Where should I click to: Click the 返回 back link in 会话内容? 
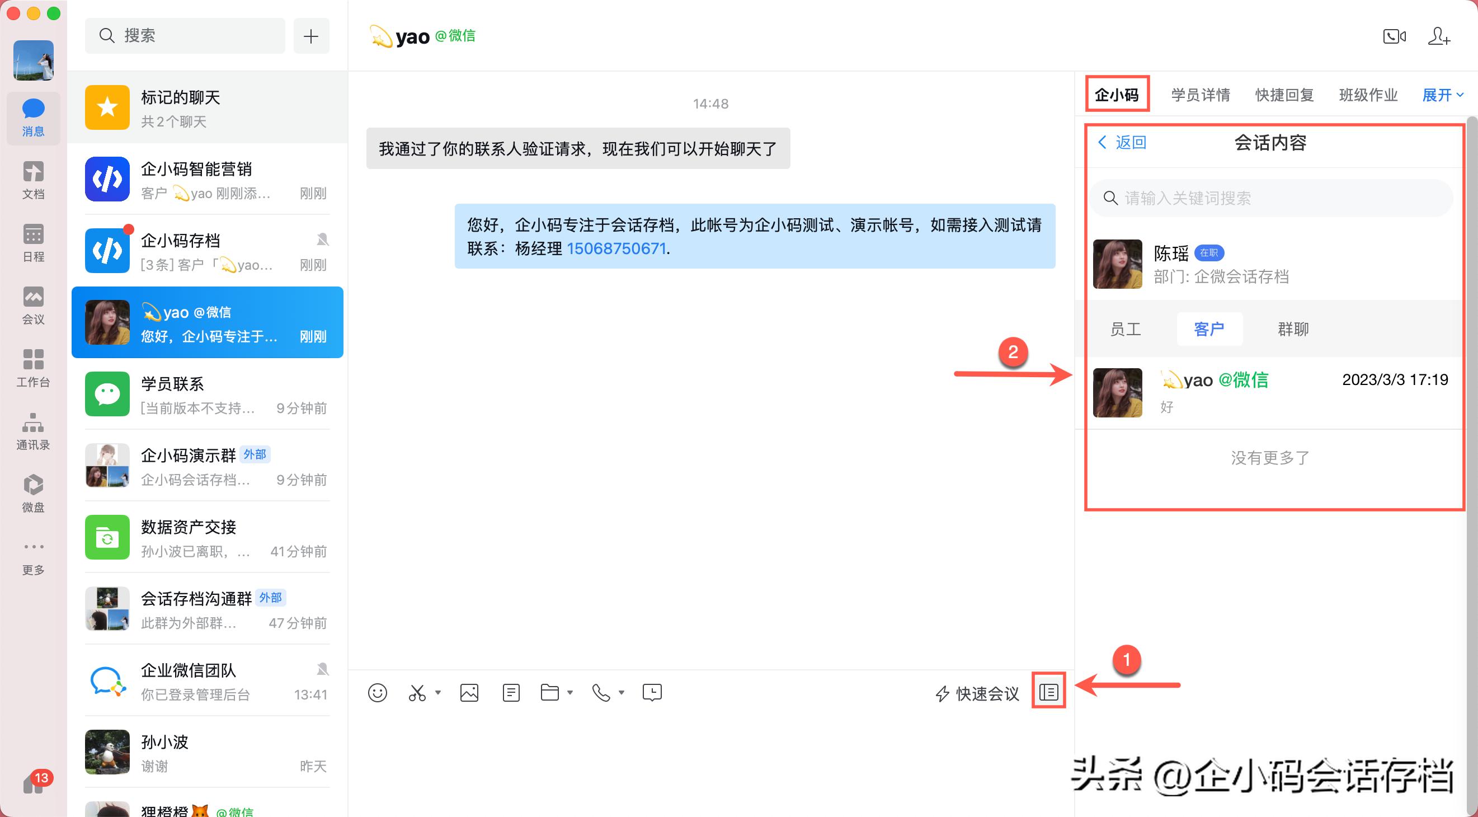1123,142
